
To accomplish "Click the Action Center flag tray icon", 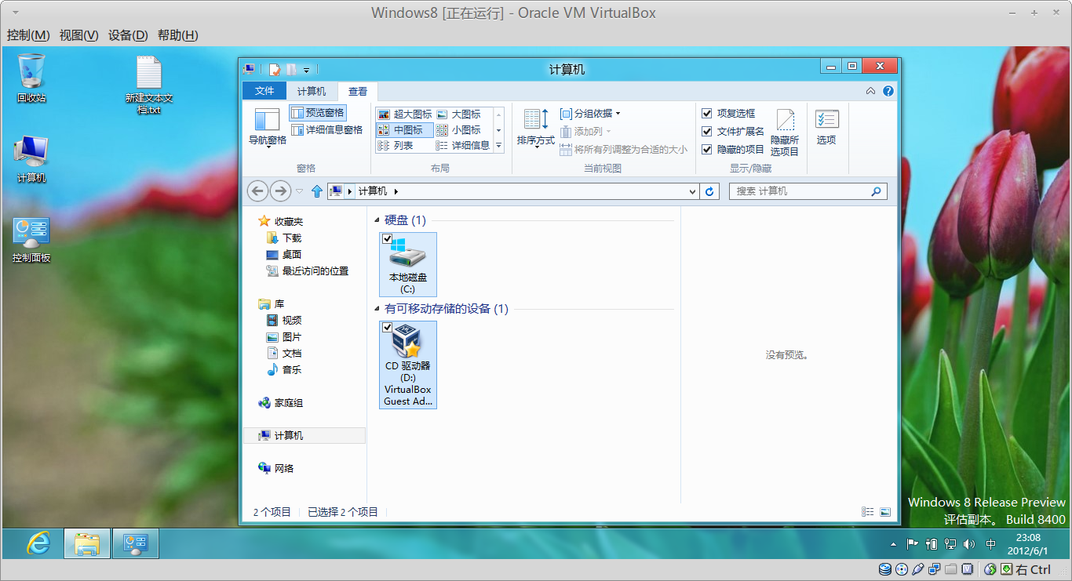I will pyautogui.click(x=913, y=543).
